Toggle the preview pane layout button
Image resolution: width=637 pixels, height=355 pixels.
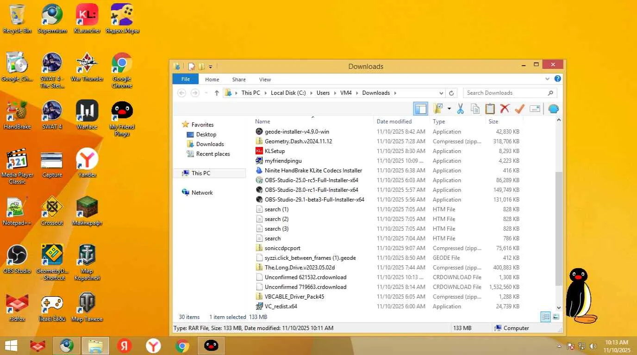(420, 109)
